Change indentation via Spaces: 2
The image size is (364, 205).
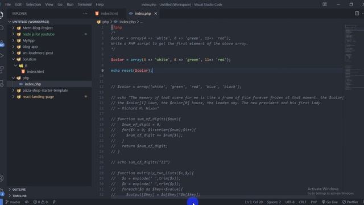click(274, 202)
